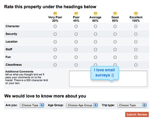The width and height of the screenshot is (154, 123).
Task: Click the I love email surveys bubble
Action: pyautogui.click(x=104, y=73)
